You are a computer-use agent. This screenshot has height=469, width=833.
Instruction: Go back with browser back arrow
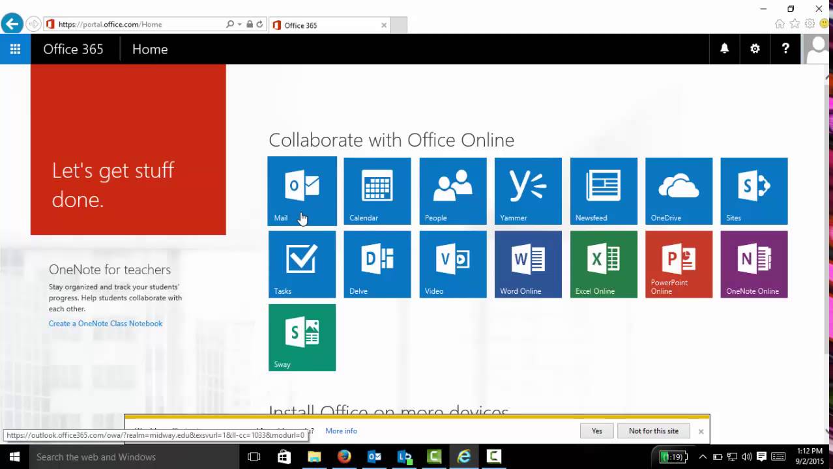(12, 24)
